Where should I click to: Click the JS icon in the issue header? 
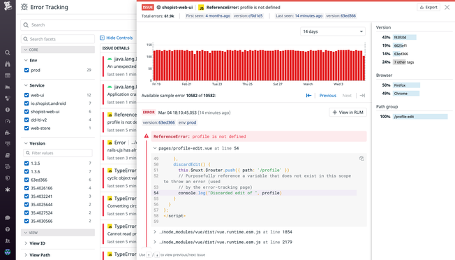pos(201,7)
